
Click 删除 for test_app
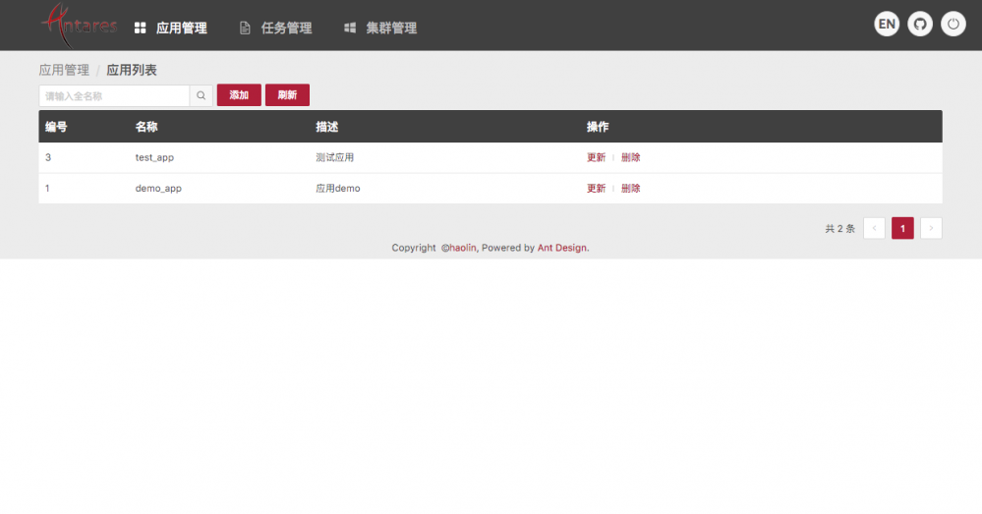pyautogui.click(x=630, y=158)
